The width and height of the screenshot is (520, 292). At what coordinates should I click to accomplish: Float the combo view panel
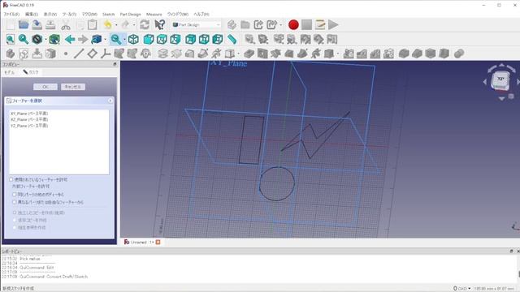coord(115,64)
